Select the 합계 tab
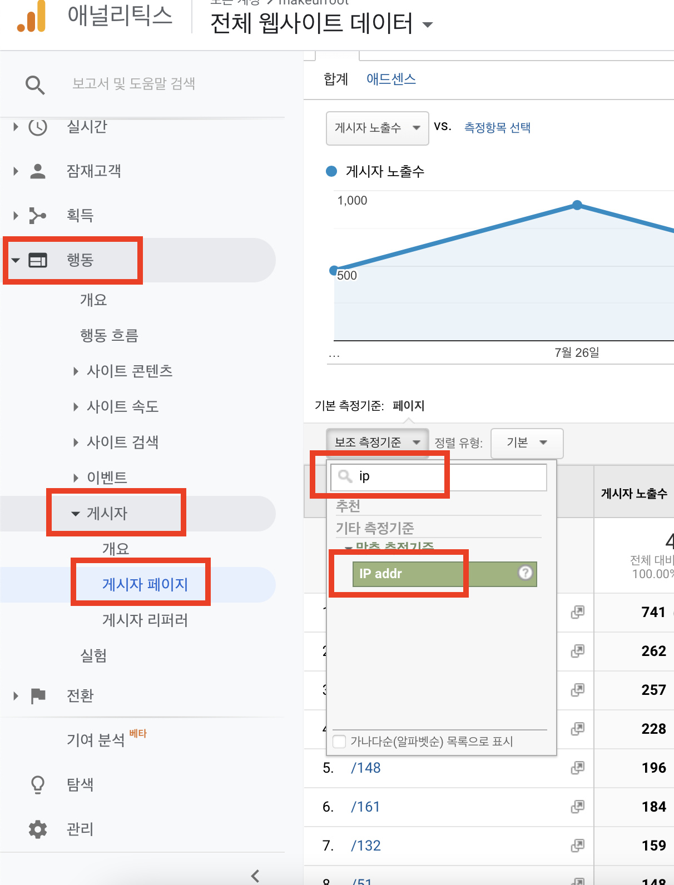 [336, 79]
